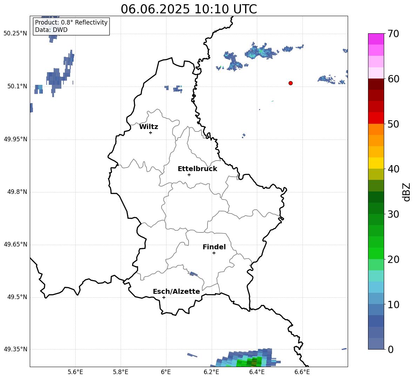Click the 60 tick label on colorbar
Image resolution: width=415 pixels, height=379 pixels.
coord(393,79)
